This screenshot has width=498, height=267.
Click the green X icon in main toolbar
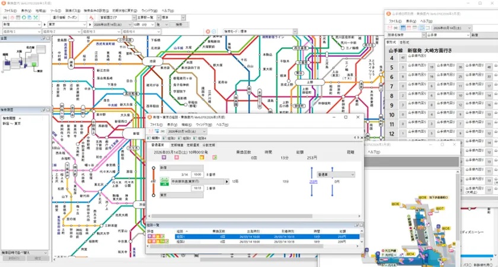pyautogui.click(x=34, y=18)
